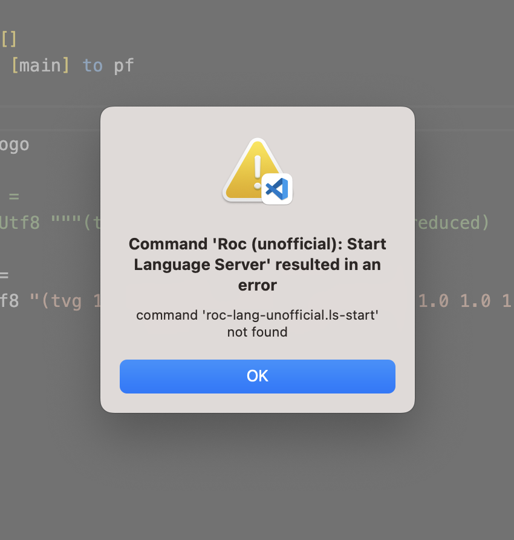
Task: Click the equals sign above the tvg line
Action: point(4,275)
